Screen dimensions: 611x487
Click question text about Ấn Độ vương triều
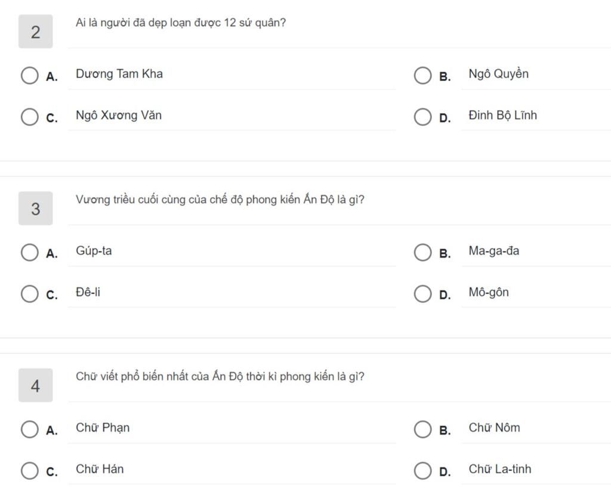pos(220,199)
